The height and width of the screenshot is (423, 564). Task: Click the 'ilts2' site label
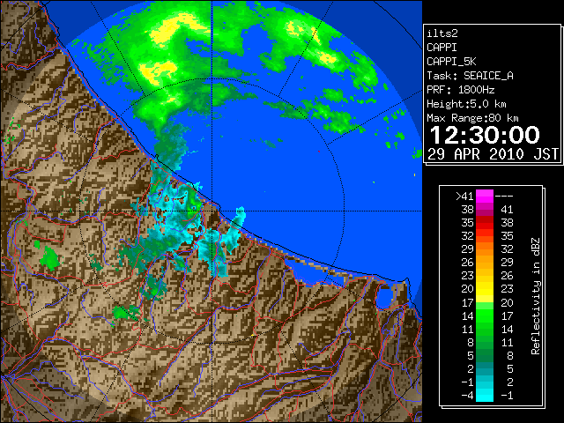442,33
